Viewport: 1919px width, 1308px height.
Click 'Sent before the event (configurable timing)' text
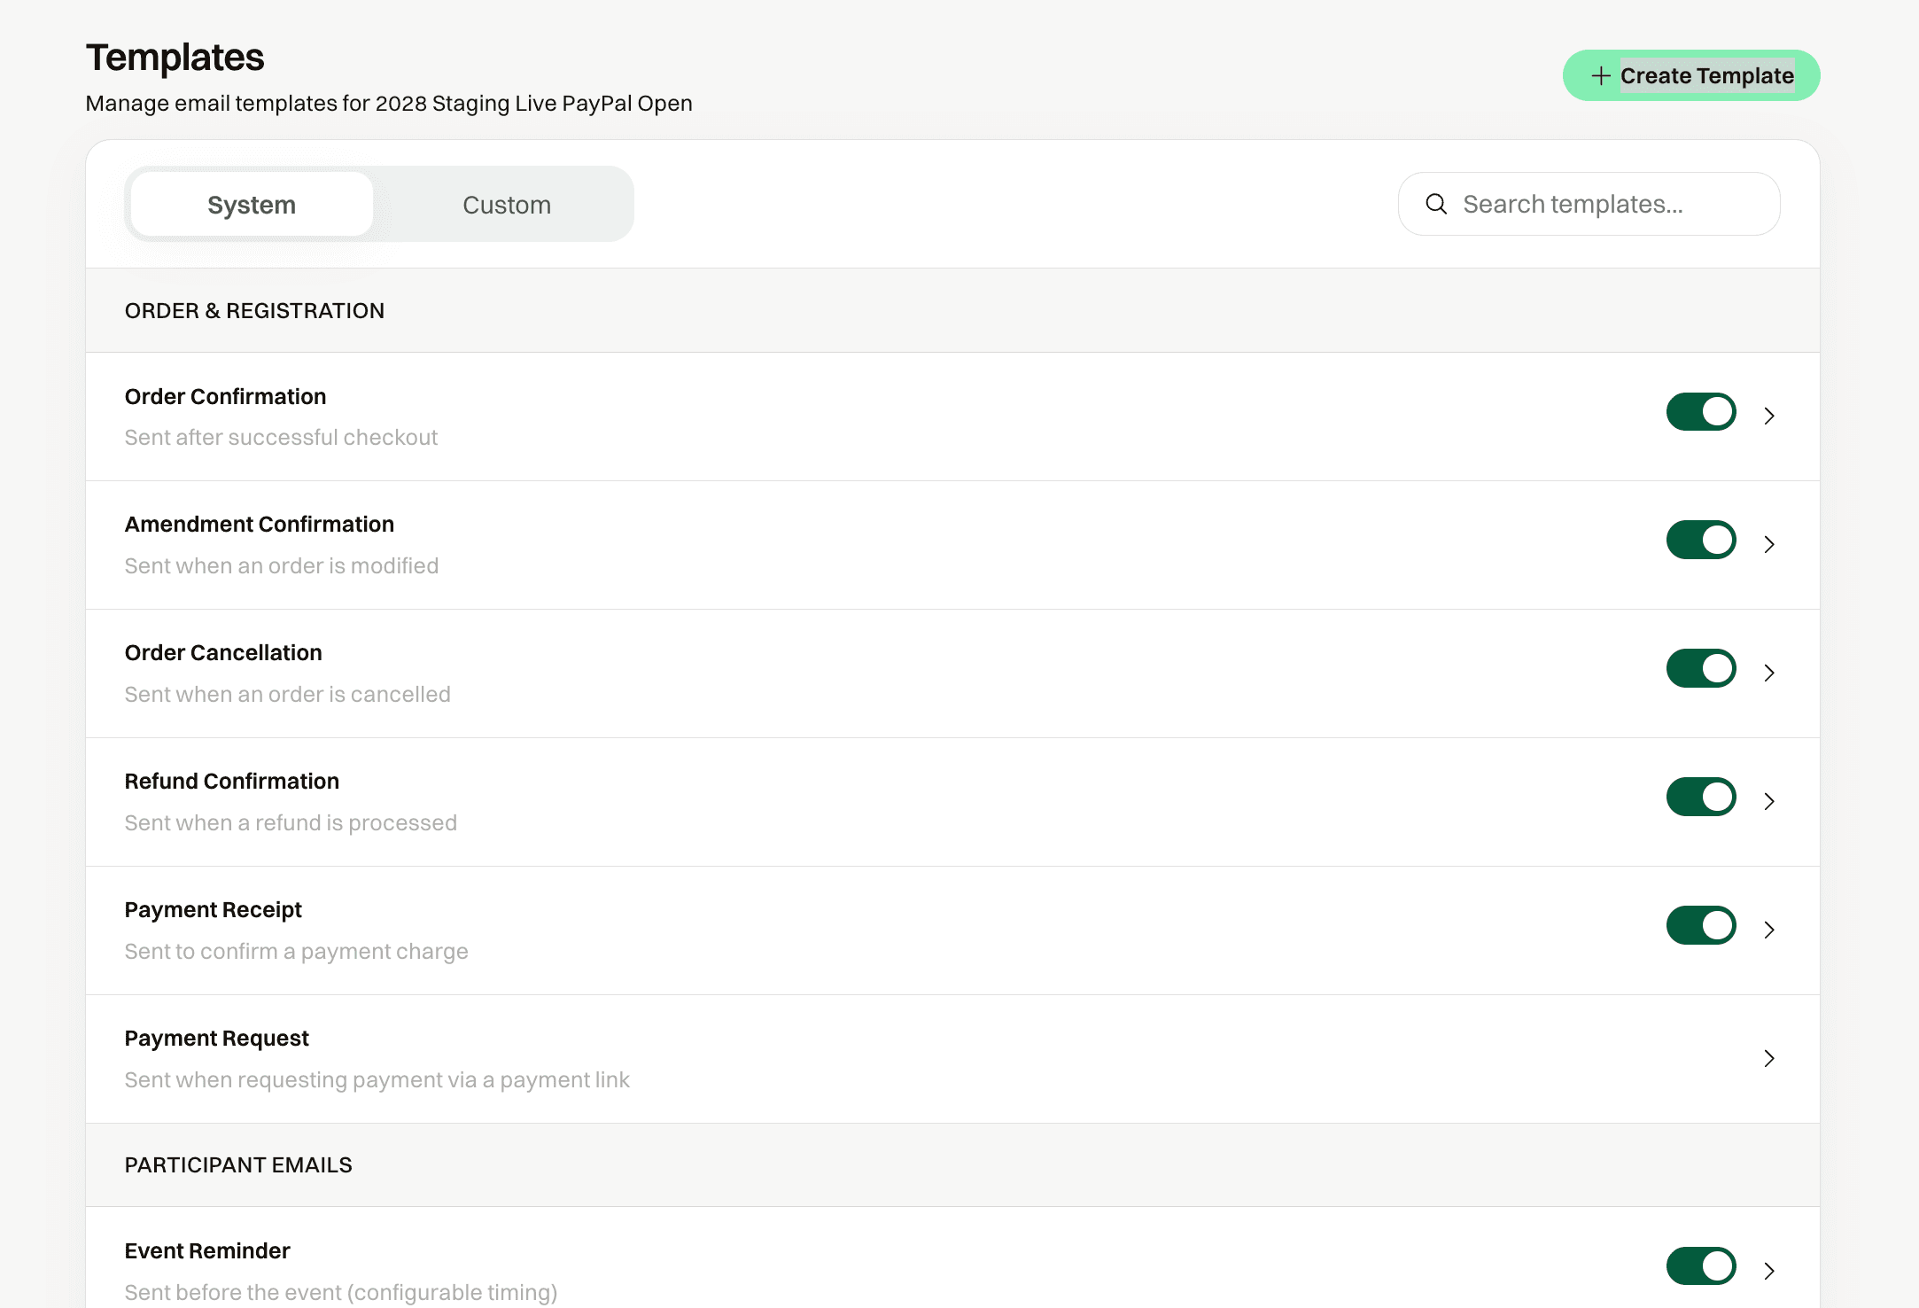[x=341, y=1293]
